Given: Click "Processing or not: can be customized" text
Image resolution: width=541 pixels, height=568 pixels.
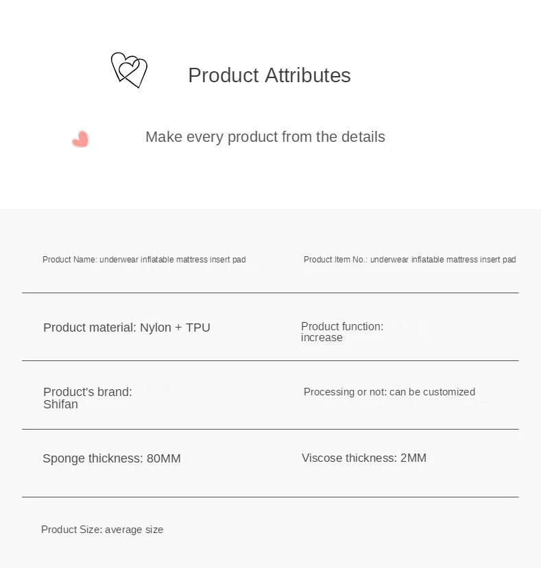Looking at the screenshot, I should click(389, 392).
